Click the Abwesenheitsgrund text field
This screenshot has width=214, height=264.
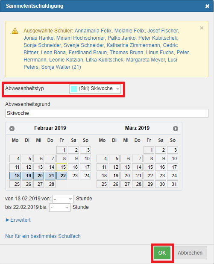(x=107, y=113)
